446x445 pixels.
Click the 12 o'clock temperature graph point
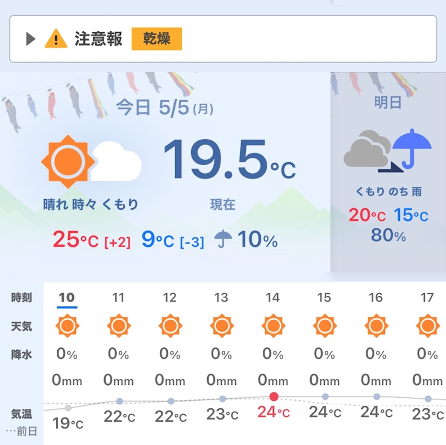tap(170, 401)
